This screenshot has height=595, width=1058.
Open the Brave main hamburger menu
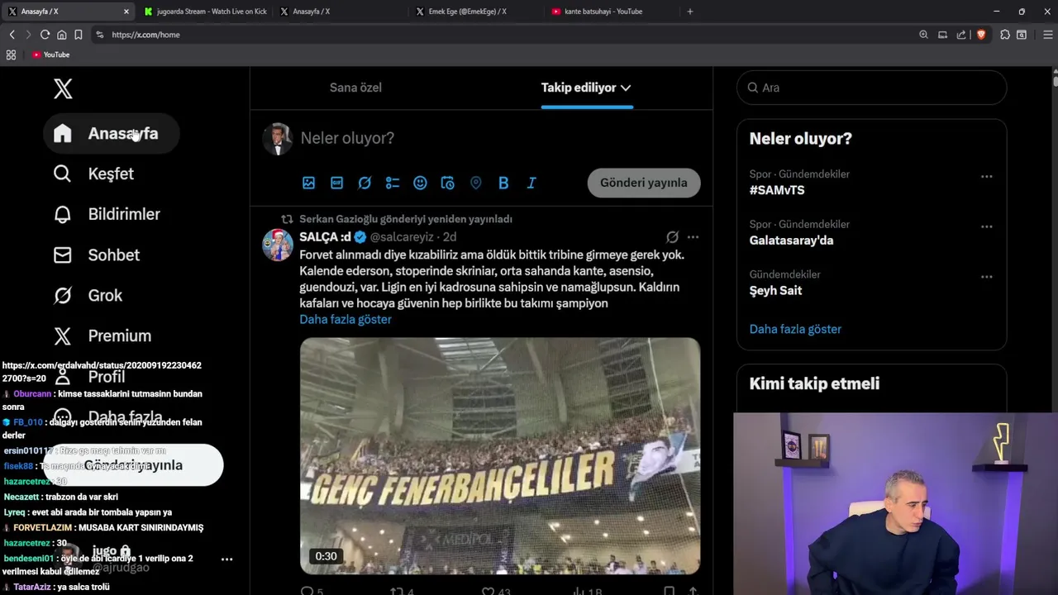[x=1048, y=35]
